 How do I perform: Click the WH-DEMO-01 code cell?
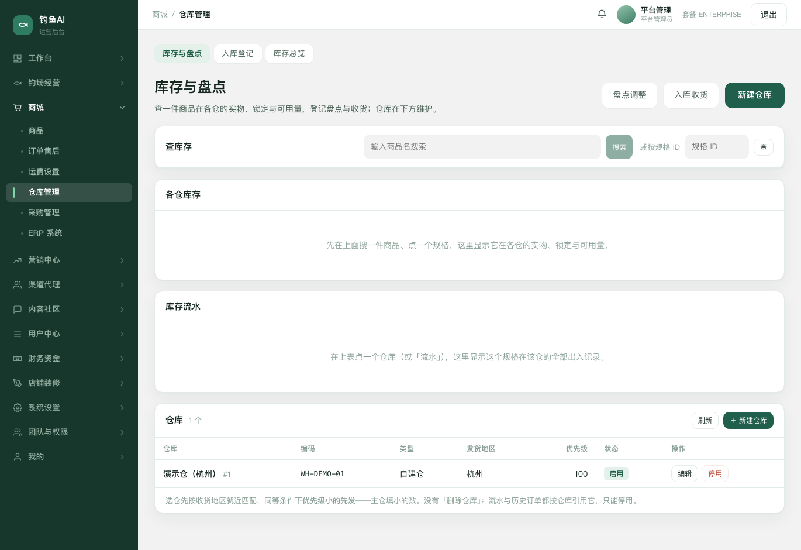pos(322,474)
